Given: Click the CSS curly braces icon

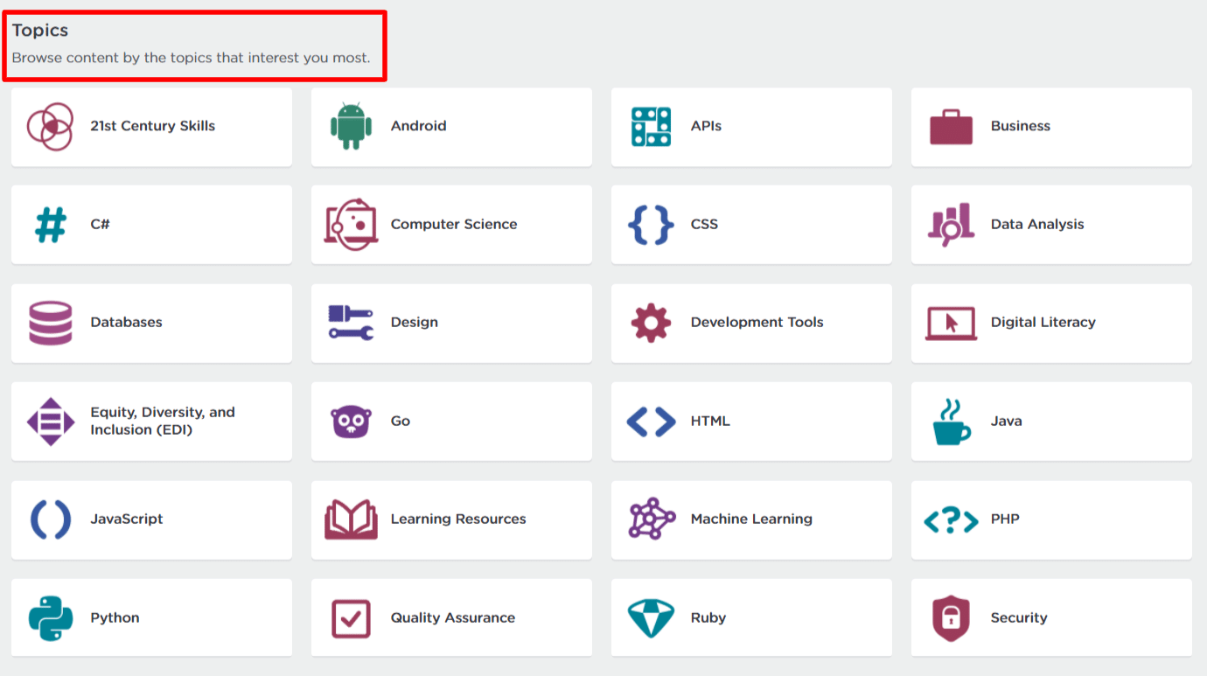Looking at the screenshot, I should (x=651, y=225).
